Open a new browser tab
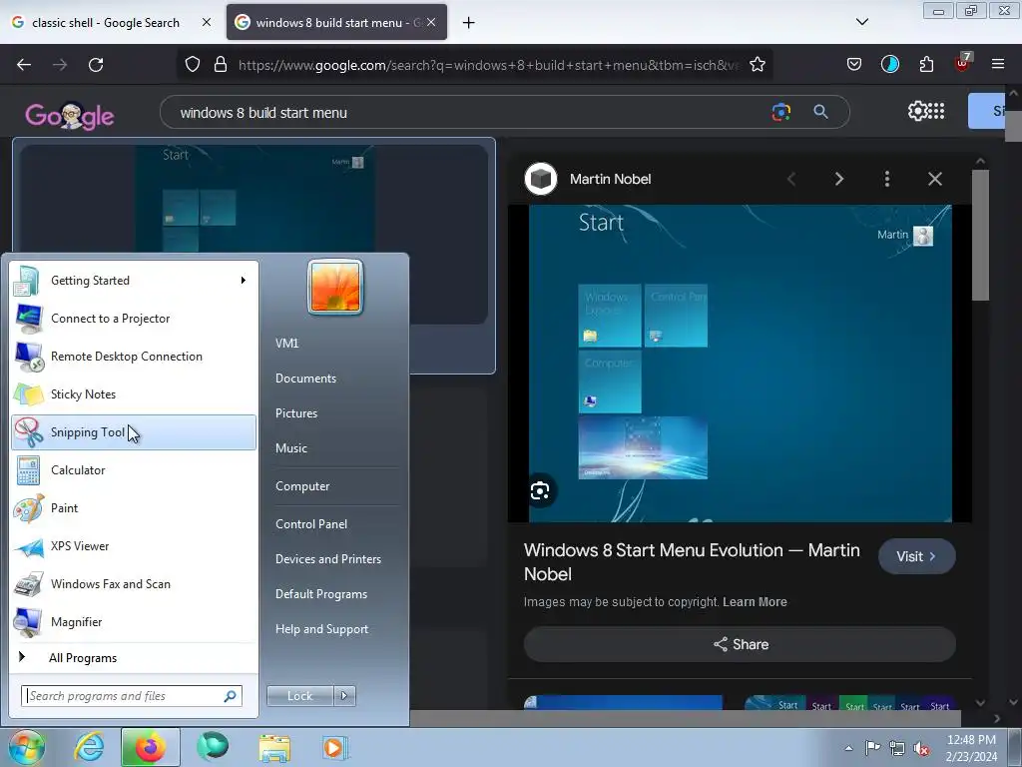Image resolution: width=1022 pixels, height=767 pixels. coord(469,23)
